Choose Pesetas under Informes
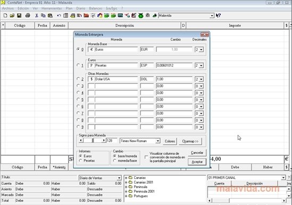 [x=80, y=160]
